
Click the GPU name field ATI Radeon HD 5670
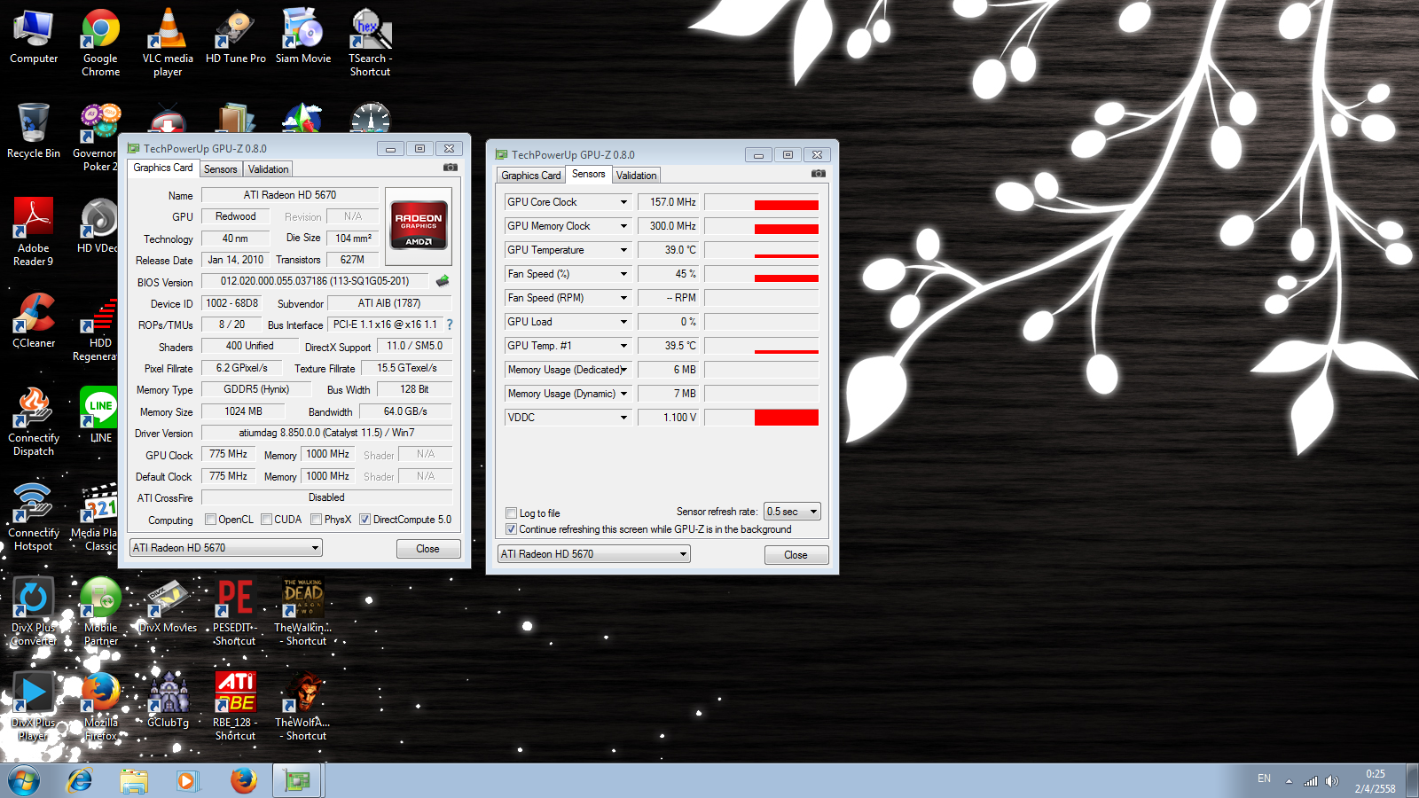(290, 195)
